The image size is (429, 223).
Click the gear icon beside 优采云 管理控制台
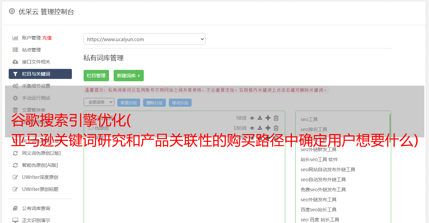click(x=12, y=11)
